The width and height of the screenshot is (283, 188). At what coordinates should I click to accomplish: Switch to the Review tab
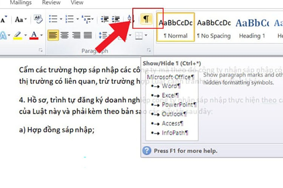[51, 3]
